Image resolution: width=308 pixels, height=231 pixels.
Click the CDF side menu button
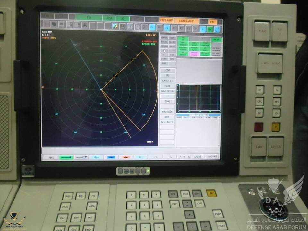[x=167, y=70]
